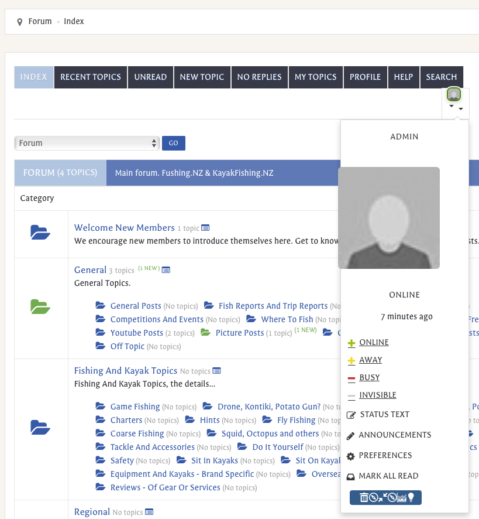479x519 pixels.
Task: Click the green folder icon for General
Action: 40,306
